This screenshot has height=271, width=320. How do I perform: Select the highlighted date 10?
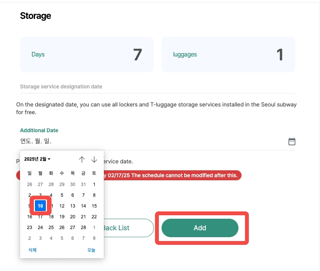(x=40, y=206)
